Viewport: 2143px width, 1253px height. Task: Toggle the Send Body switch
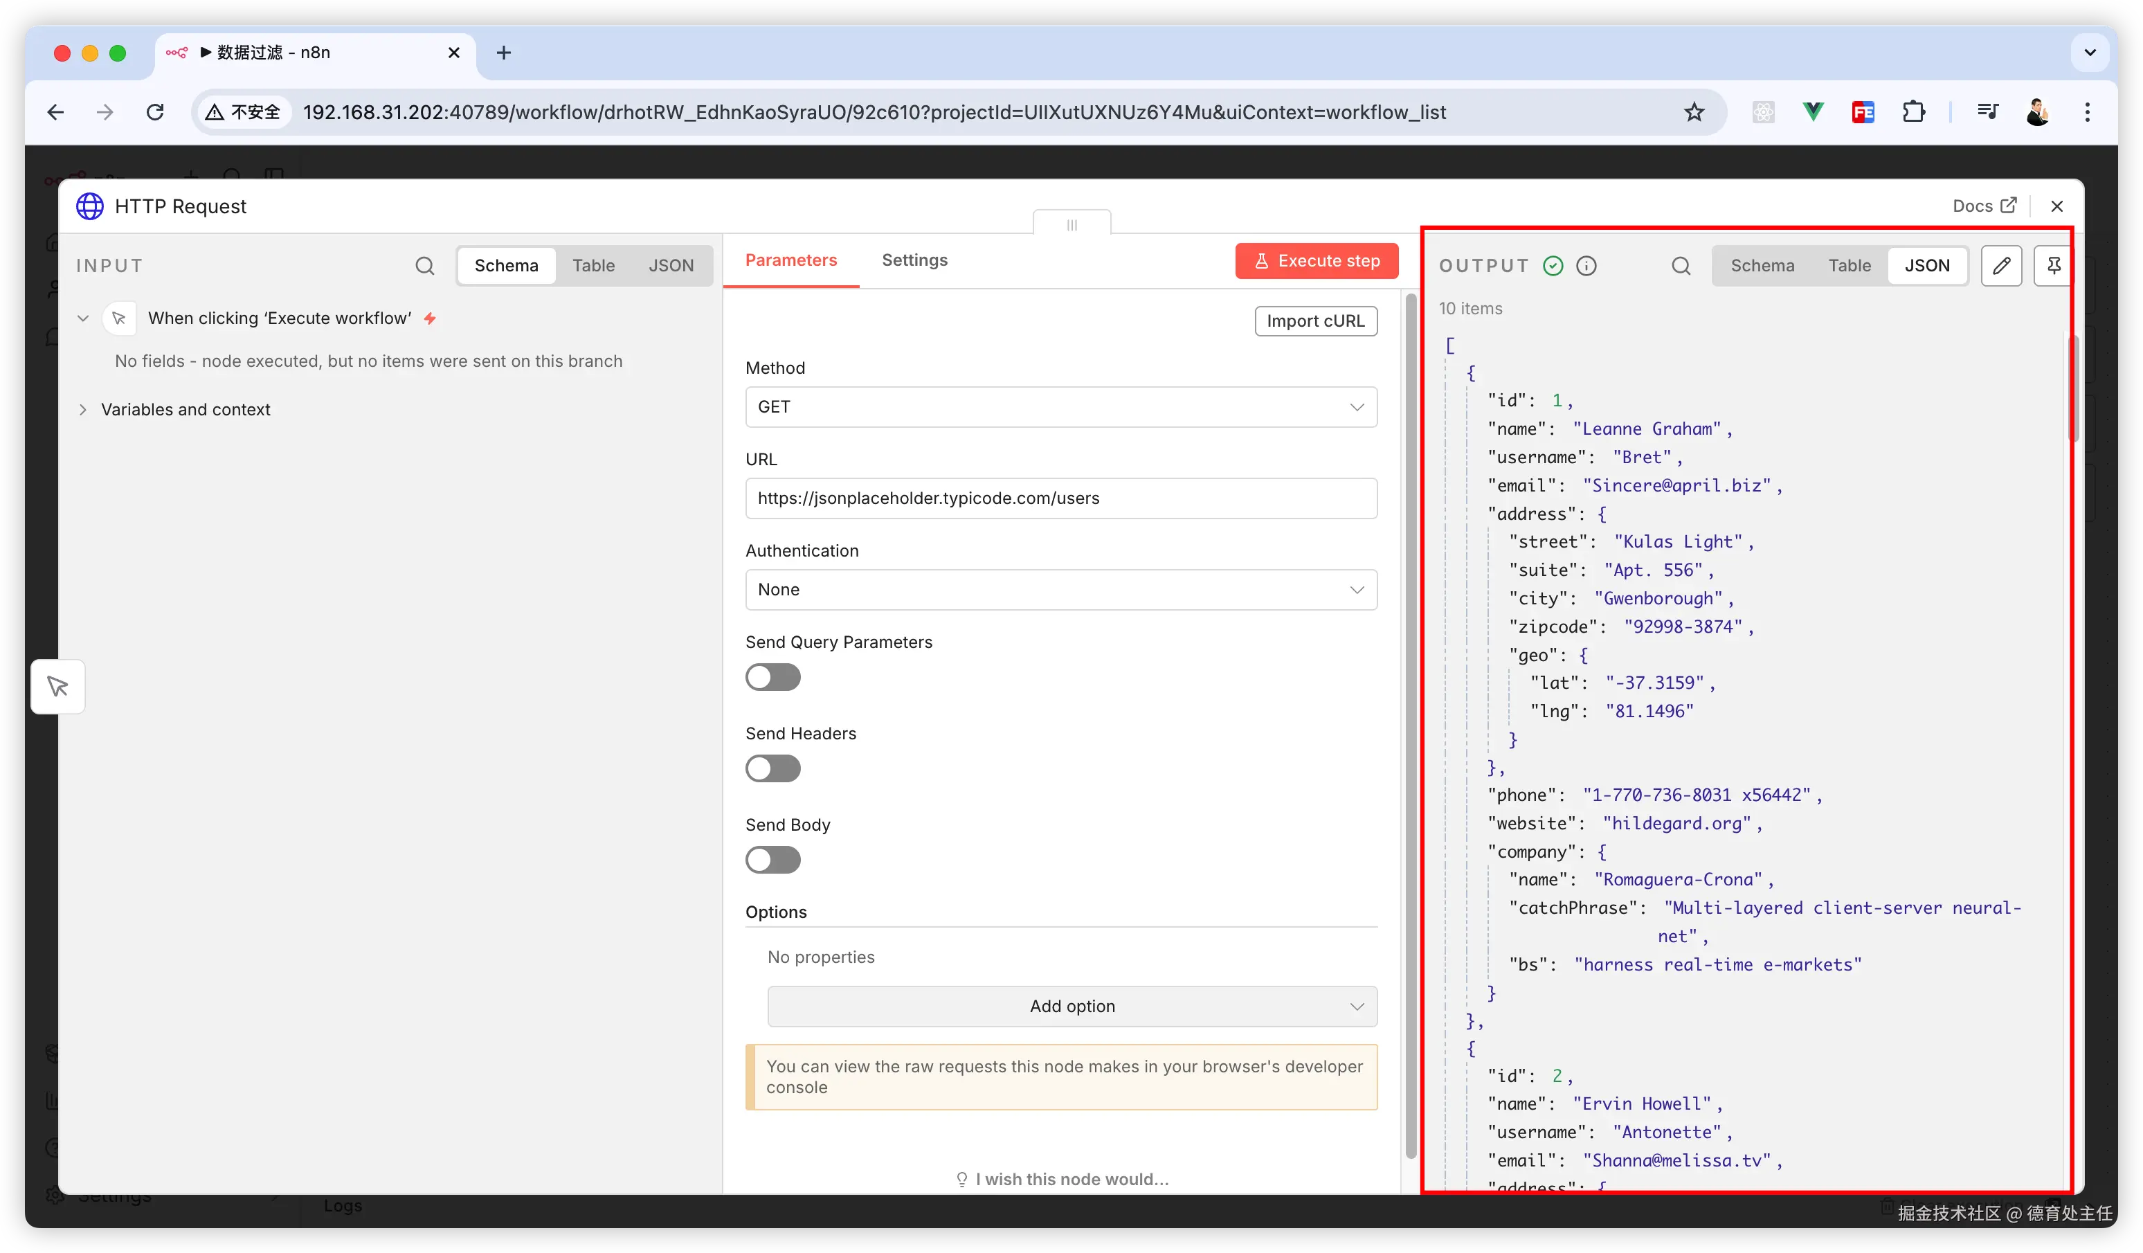coord(772,860)
